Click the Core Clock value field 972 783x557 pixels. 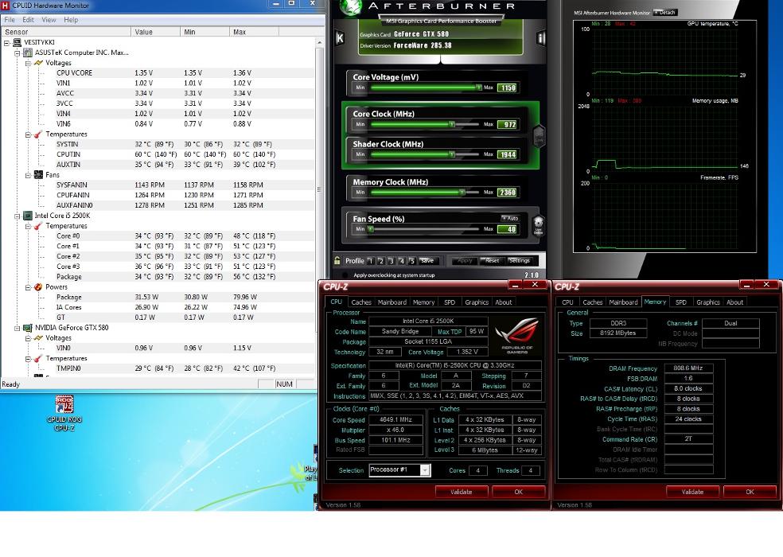click(x=508, y=124)
